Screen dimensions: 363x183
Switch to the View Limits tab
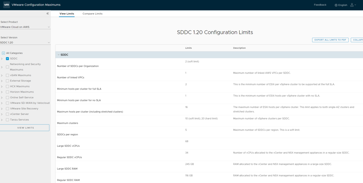(x=67, y=14)
